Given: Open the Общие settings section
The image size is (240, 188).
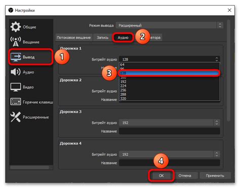Looking at the screenshot, I should pyautogui.click(x=31, y=27).
